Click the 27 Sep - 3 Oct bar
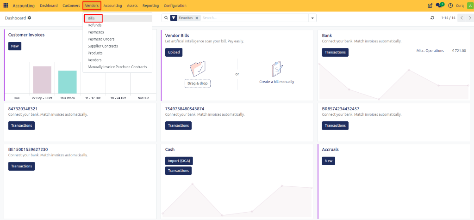Image resolution: width=474 pixels, height=220 pixels. (x=42, y=80)
